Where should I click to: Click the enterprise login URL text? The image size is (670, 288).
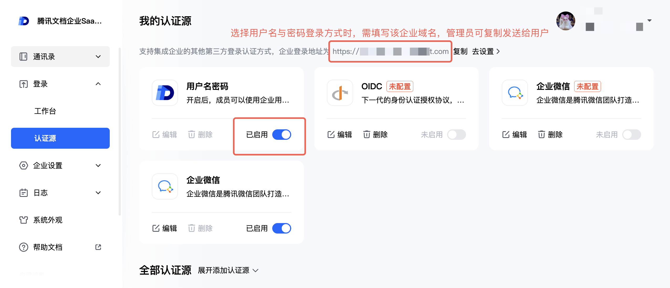[x=390, y=51]
